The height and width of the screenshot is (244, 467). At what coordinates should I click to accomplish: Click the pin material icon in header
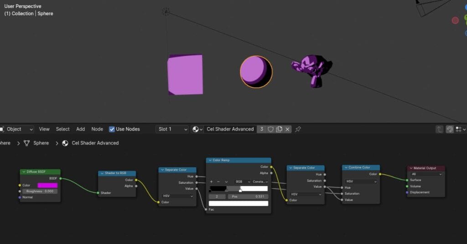(x=298, y=129)
